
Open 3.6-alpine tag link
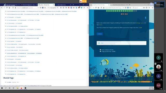(39, 53)
